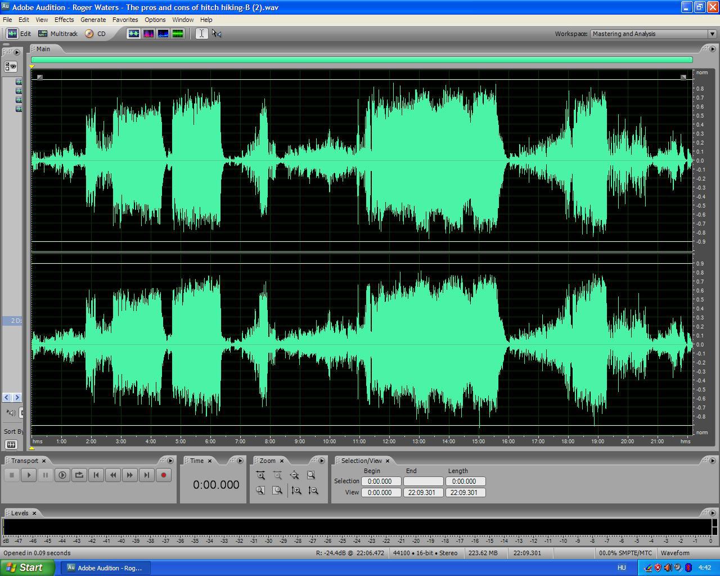The width and height of the screenshot is (720, 576).
Task: Click the start yellow playback cursor marker
Action: (32, 67)
